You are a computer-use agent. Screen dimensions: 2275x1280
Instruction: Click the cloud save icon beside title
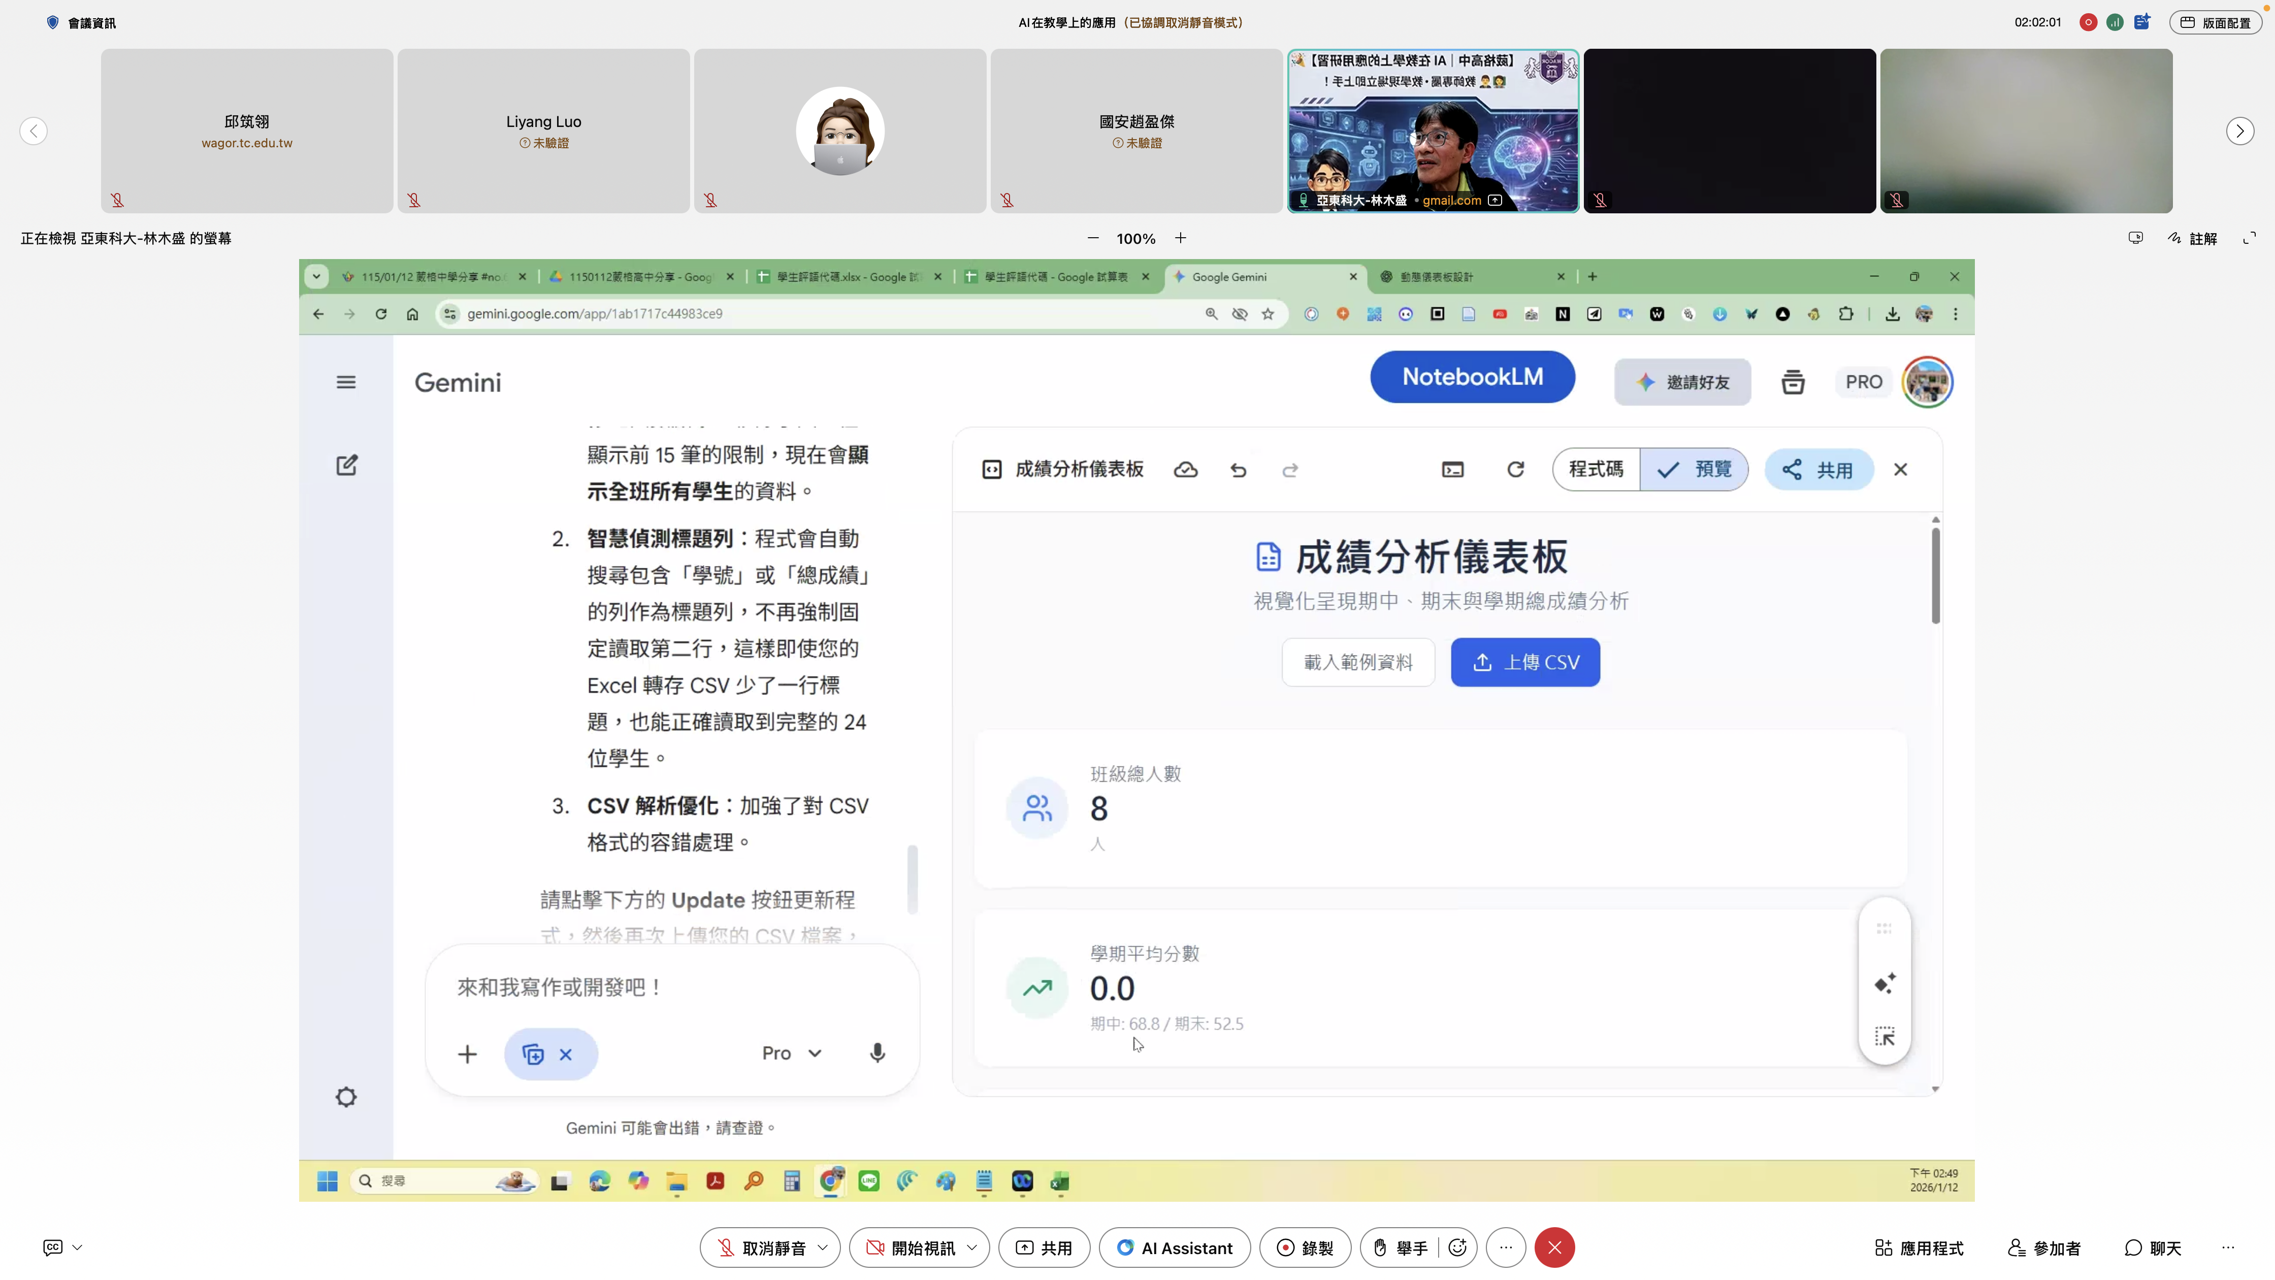click(x=1185, y=470)
